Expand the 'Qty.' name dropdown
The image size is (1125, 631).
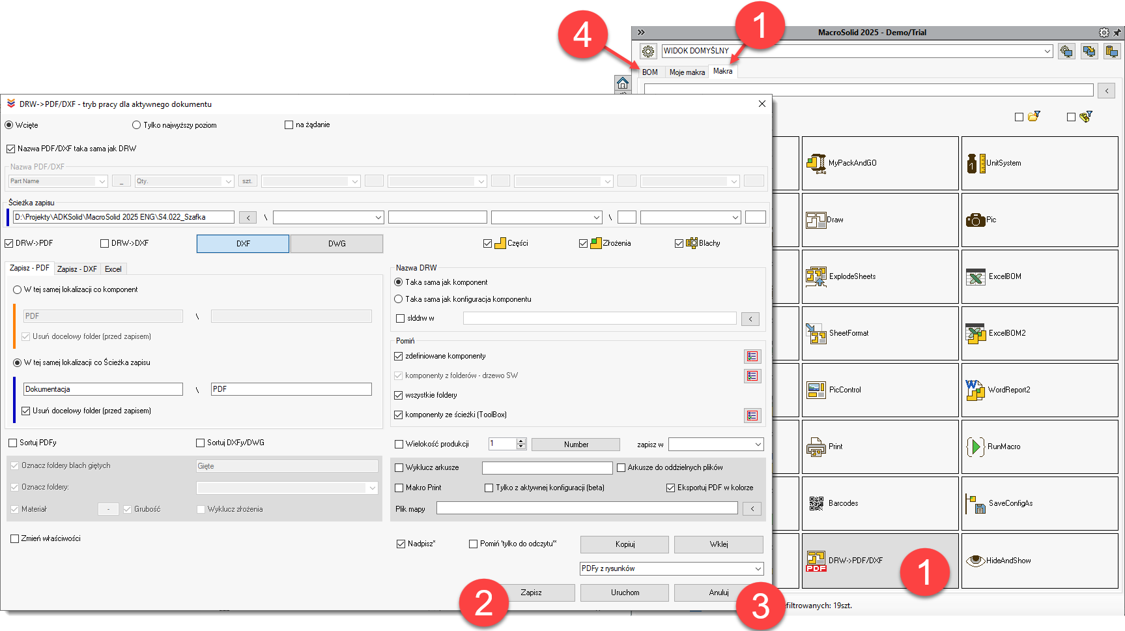[x=184, y=181]
